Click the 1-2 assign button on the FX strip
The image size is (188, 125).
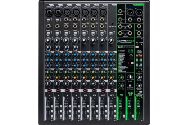[x=124, y=116]
